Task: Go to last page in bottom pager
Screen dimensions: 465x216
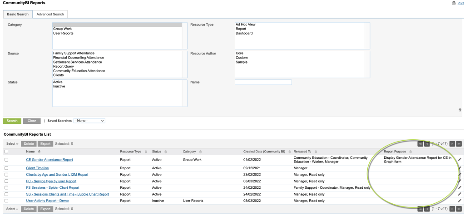Action: click(459, 209)
